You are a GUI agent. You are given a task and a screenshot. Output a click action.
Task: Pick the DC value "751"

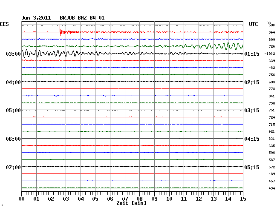click(x=272, y=110)
